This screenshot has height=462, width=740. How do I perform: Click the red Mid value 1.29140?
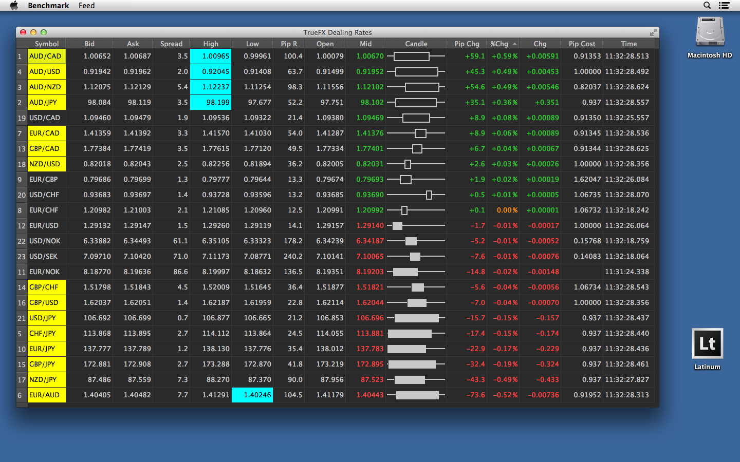pos(370,225)
